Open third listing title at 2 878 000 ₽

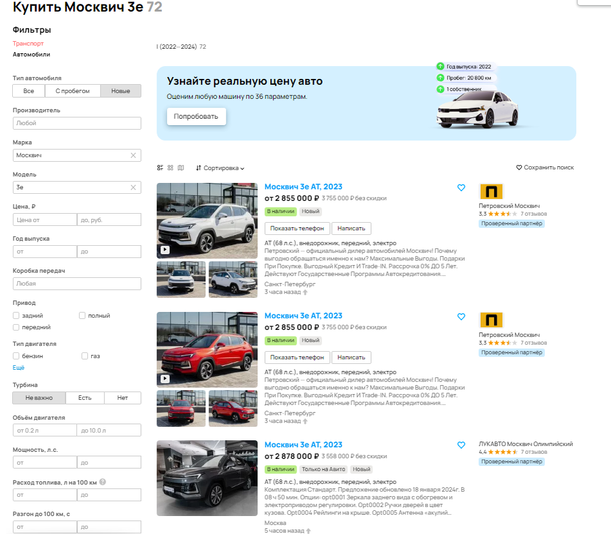point(303,445)
